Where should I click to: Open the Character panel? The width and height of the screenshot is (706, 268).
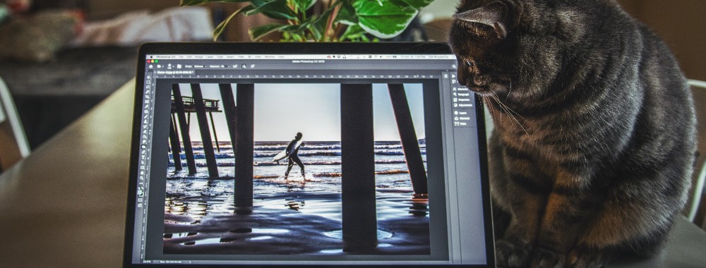click(460, 89)
